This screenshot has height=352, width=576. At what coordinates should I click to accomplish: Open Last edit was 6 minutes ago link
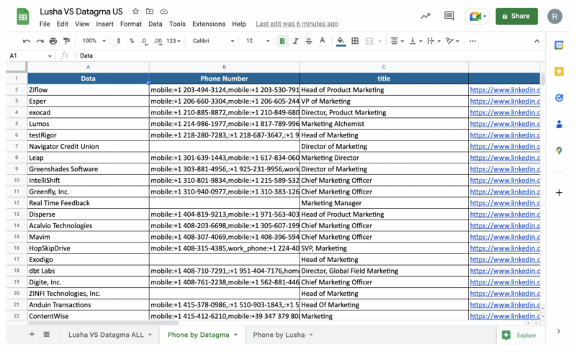[x=297, y=24]
